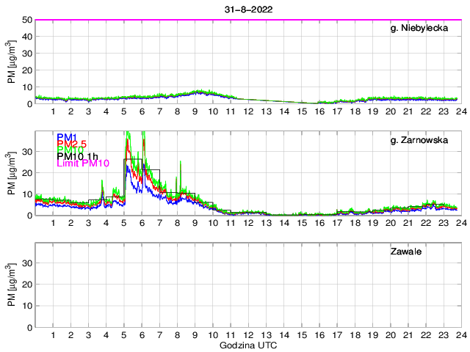
Task: Click hour 12 tick under Zarnowska chart
Action: [x=247, y=222]
